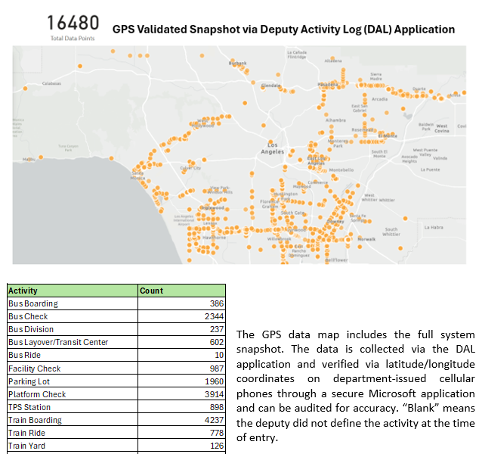Pick the West Covina label on map
The width and height of the screenshot is (482, 454).
[x=442, y=129]
